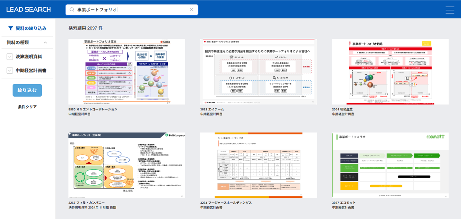Open the hamburger menu icon
This screenshot has width=461, height=219.
tap(450, 10)
